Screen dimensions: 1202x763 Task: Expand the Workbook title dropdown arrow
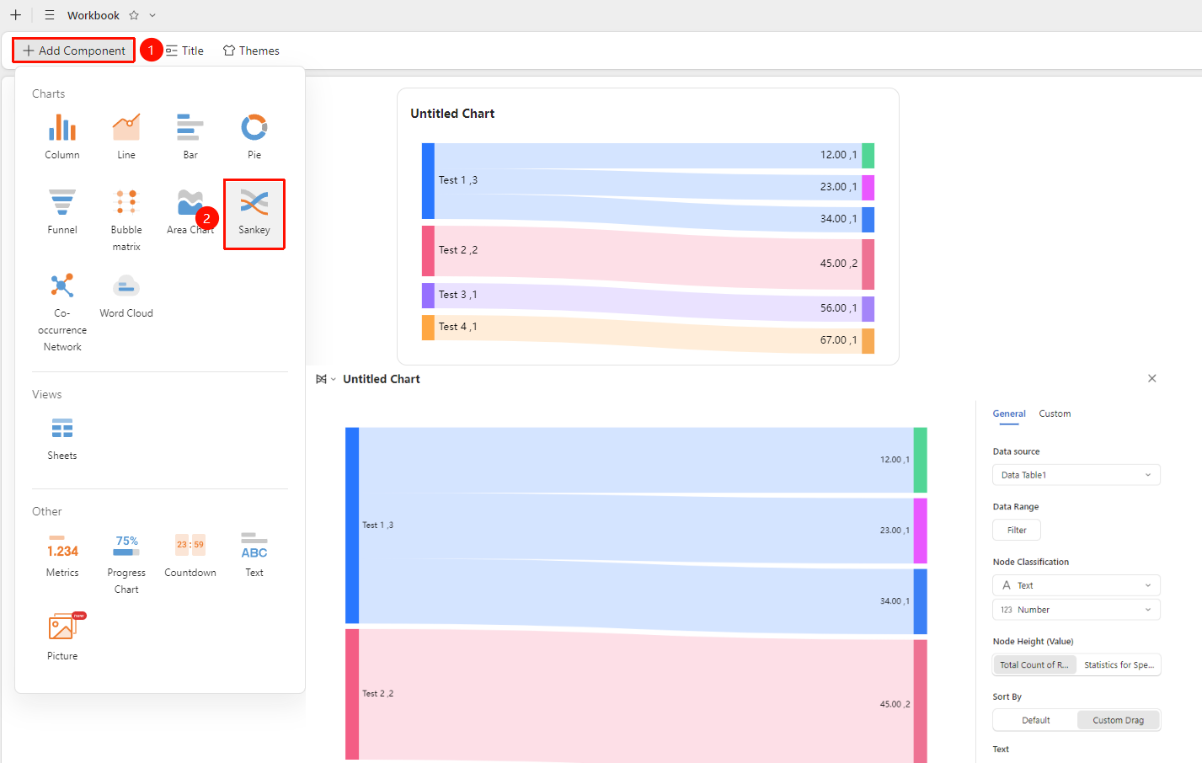pos(152,15)
